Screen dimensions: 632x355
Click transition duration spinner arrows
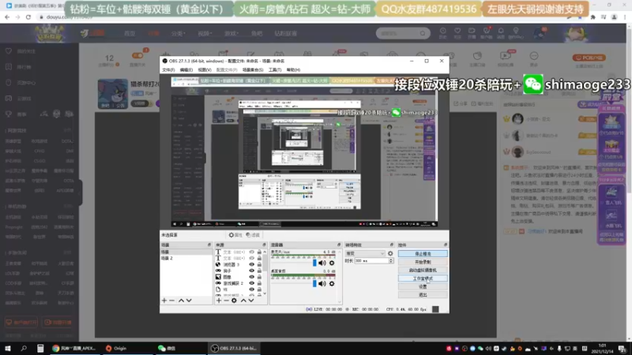pos(391,261)
